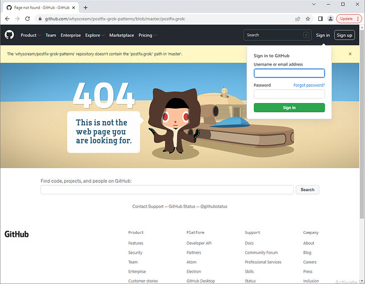Image resolution: width=365 pixels, height=284 pixels.
Task: Open the Professional Services footer link
Action: pyautogui.click(x=263, y=262)
